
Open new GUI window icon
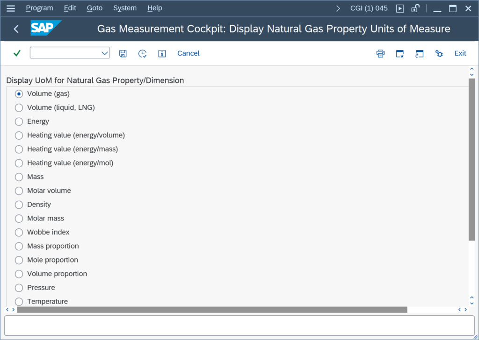point(400,53)
